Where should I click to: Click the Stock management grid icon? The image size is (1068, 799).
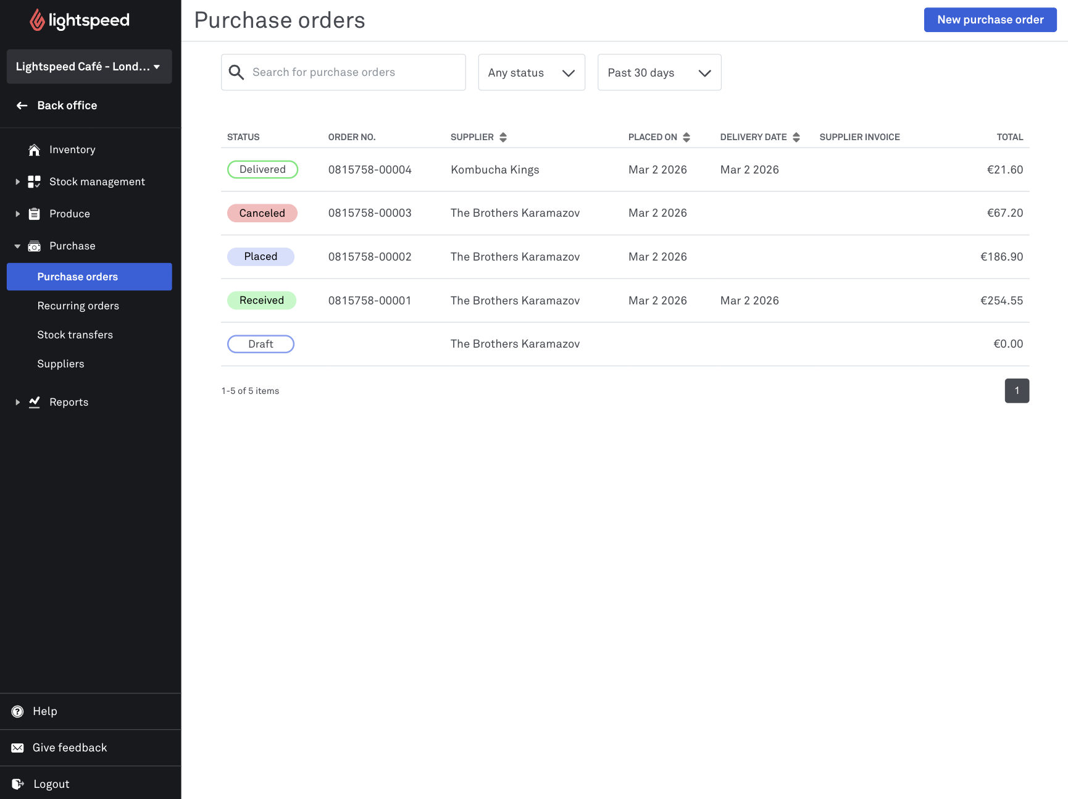34,182
